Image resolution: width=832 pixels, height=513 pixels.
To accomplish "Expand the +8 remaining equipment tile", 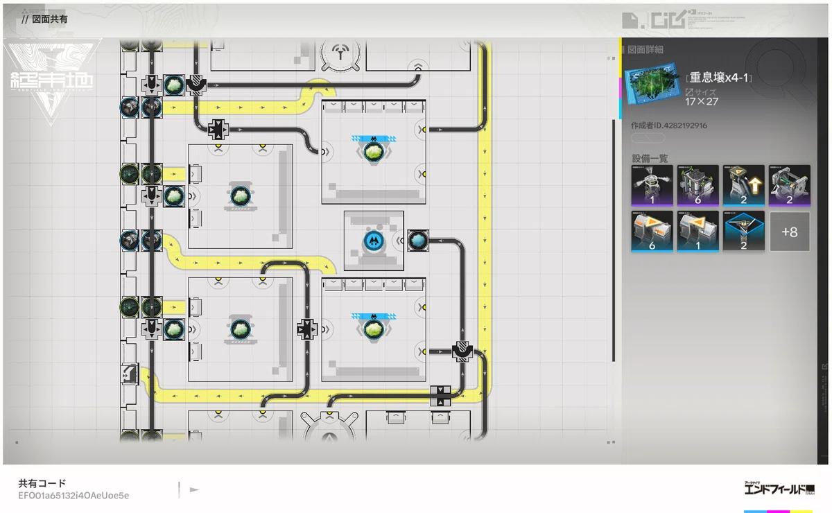I will click(x=790, y=232).
